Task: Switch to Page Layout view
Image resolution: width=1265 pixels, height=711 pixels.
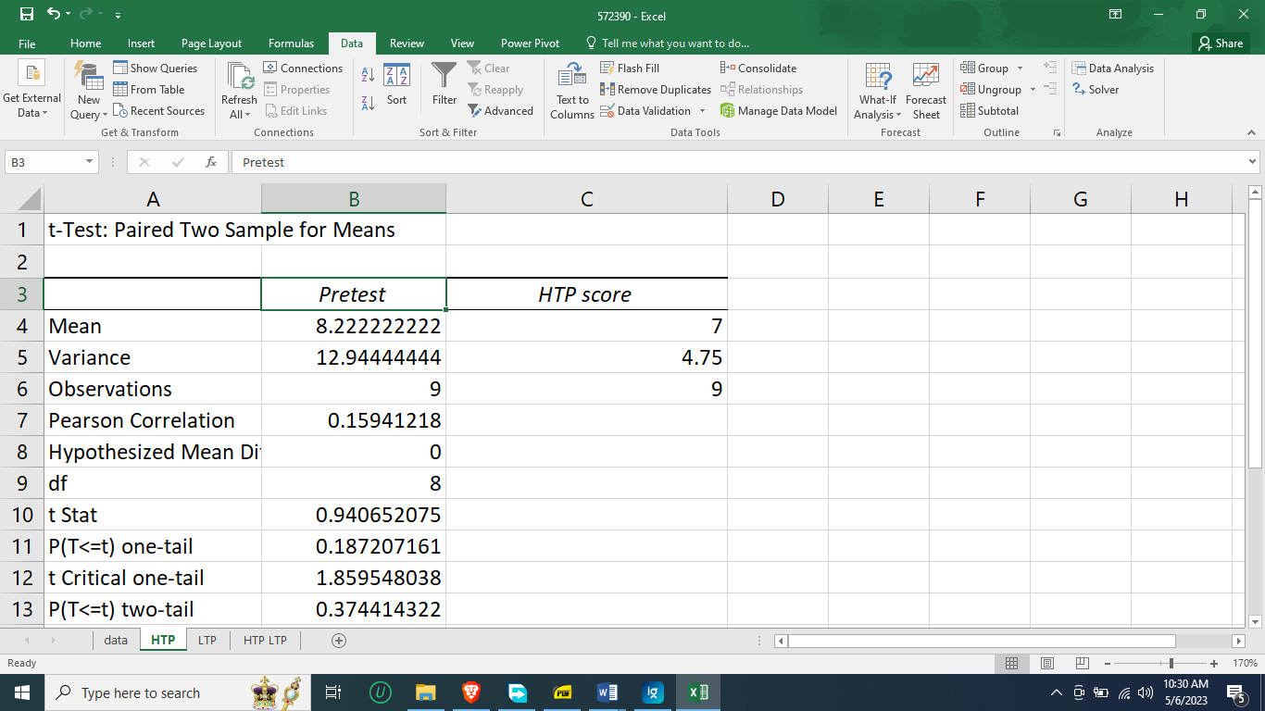Action: click(x=1046, y=663)
